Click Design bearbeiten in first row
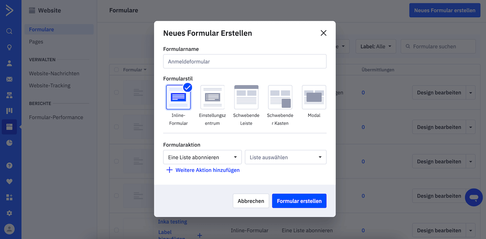 [x=439, y=93]
